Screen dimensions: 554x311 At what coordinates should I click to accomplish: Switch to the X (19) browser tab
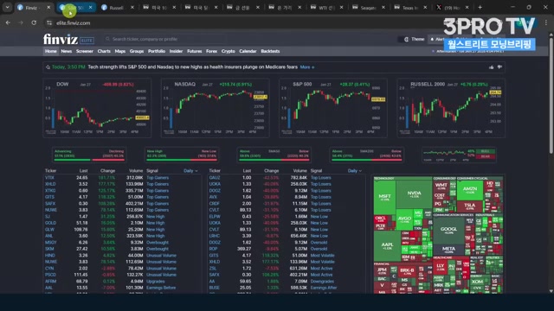[452, 8]
